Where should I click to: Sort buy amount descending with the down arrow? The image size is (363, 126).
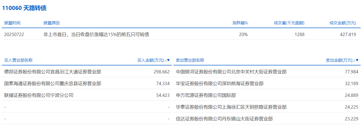168,60
